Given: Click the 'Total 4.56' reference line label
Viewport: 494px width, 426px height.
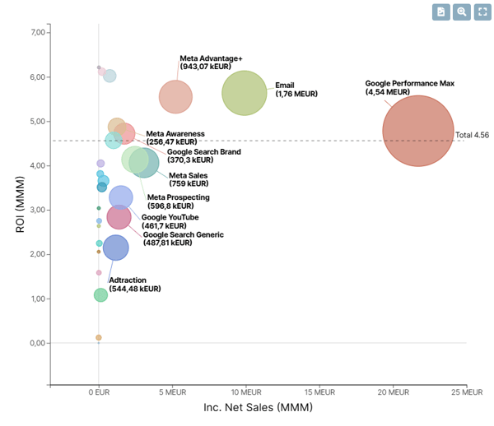Looking at the screenshot, I should (x=472, y=135).
